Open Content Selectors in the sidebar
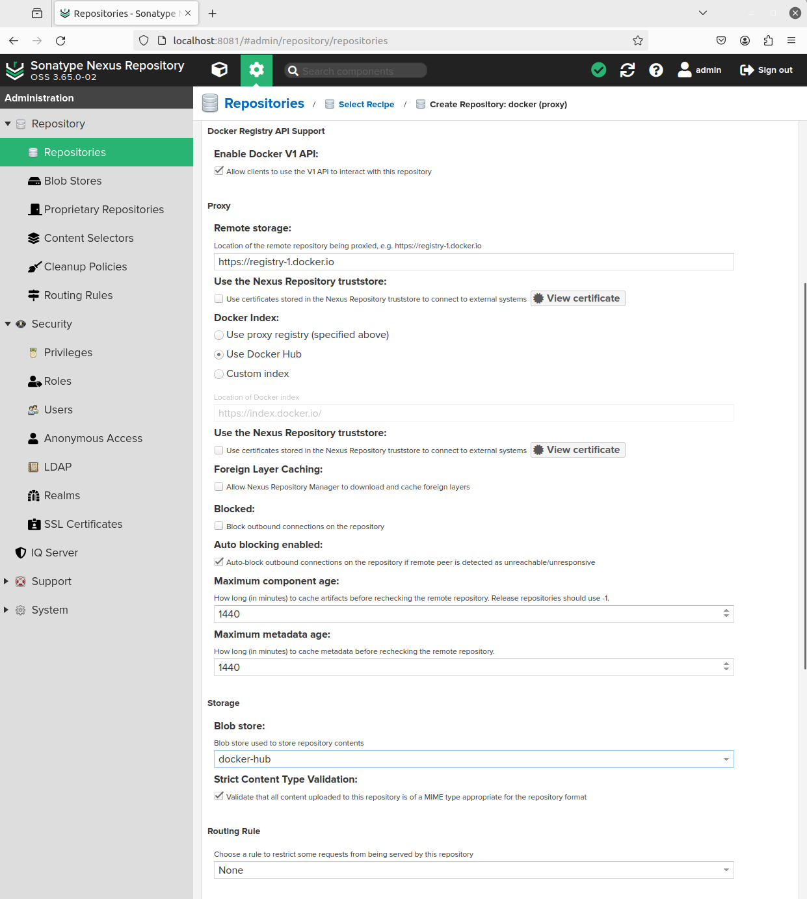The height and width of the screenshot is (899, 807). [96, 238]
